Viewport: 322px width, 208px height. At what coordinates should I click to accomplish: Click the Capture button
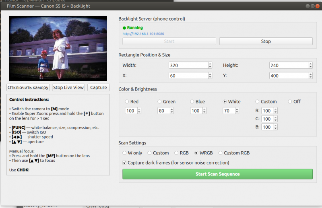(98, 87)
